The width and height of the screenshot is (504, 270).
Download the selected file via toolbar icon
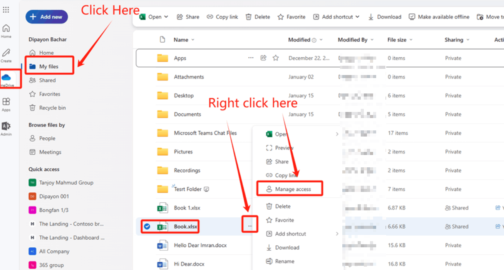pos(385,17)
